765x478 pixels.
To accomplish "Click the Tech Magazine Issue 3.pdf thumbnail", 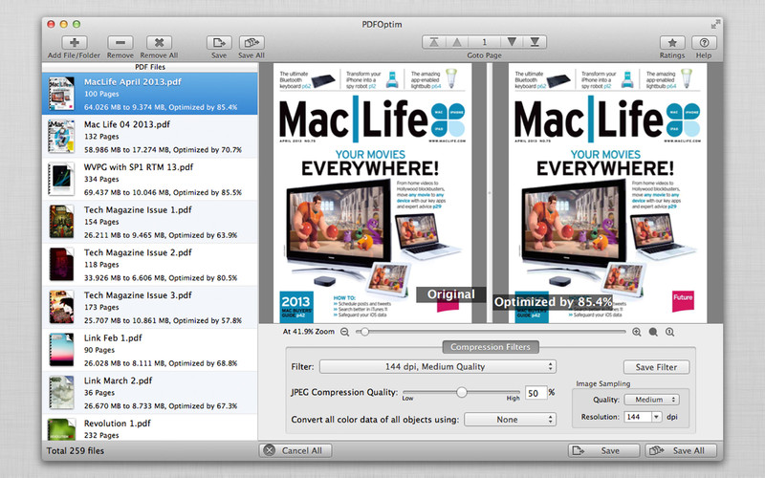I will 61,307.
